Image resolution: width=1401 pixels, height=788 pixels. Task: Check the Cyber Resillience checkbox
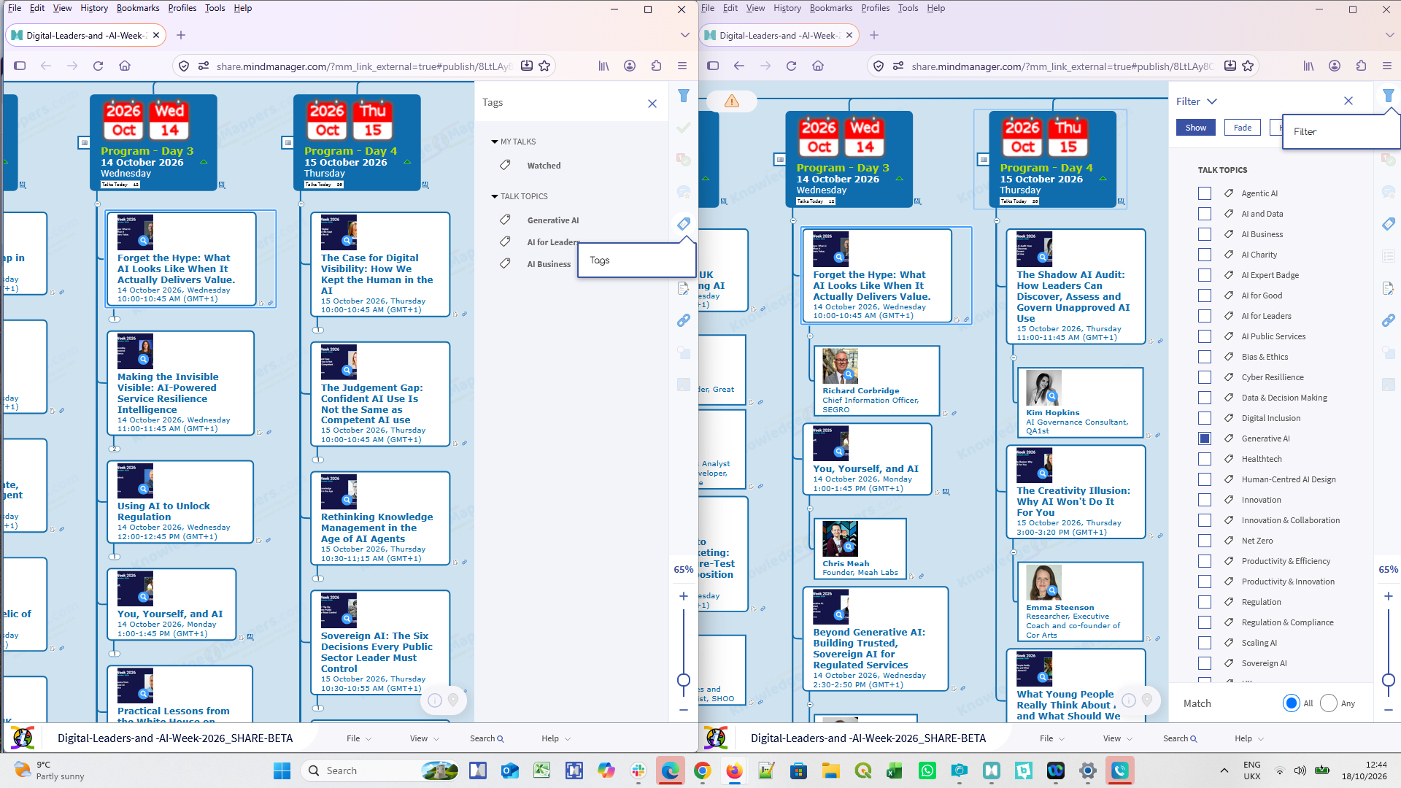click(x=1205, y=377)
